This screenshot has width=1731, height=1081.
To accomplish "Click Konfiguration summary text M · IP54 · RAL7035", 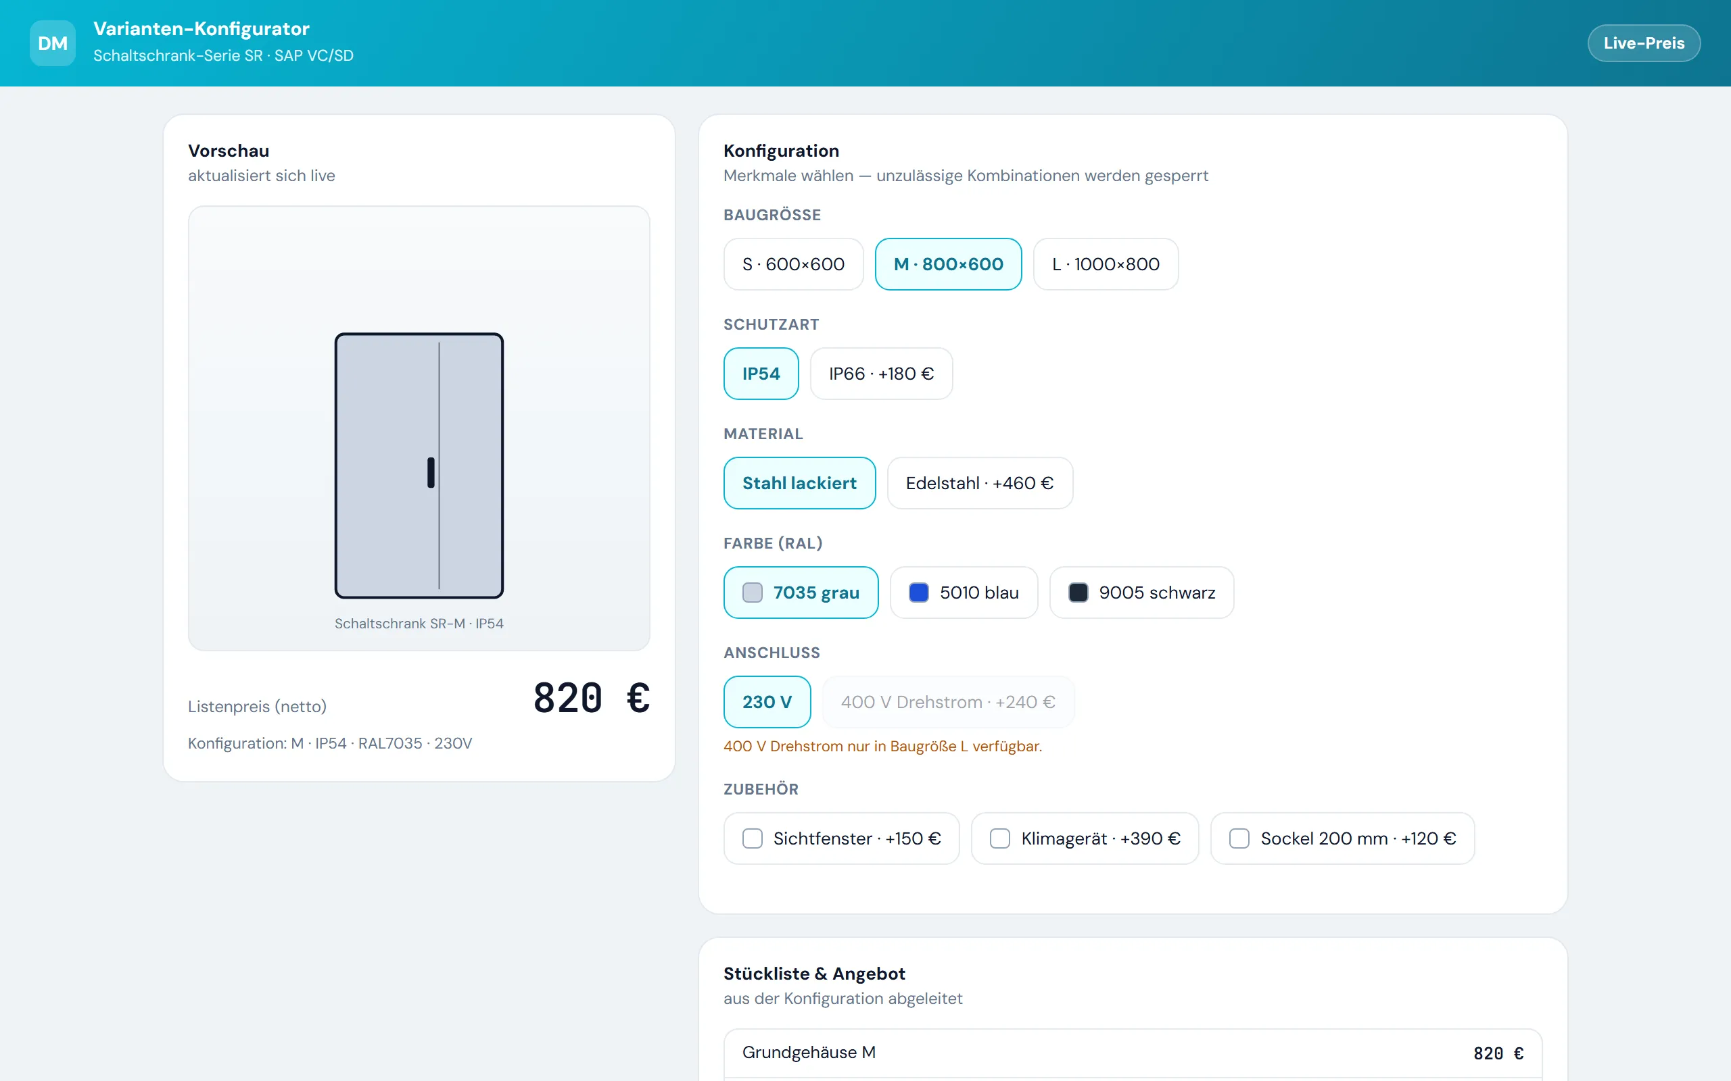I will 330,743.
